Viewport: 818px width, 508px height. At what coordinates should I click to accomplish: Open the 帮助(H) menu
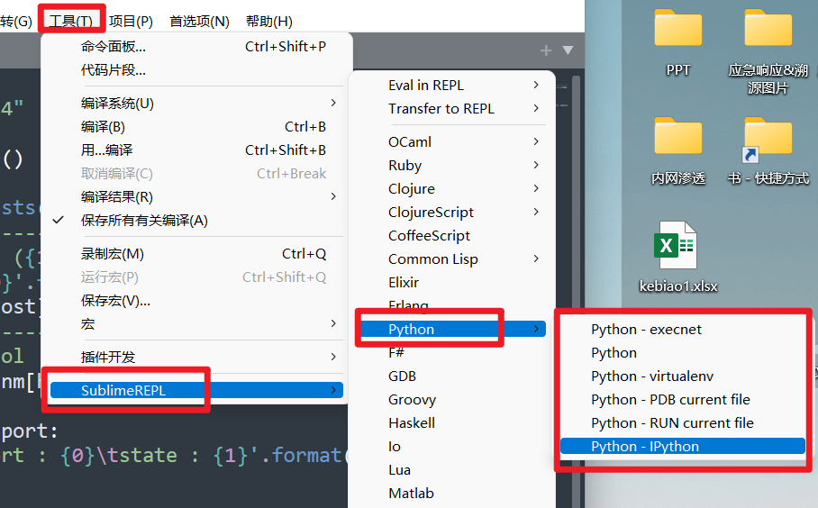tap(268, 22)
